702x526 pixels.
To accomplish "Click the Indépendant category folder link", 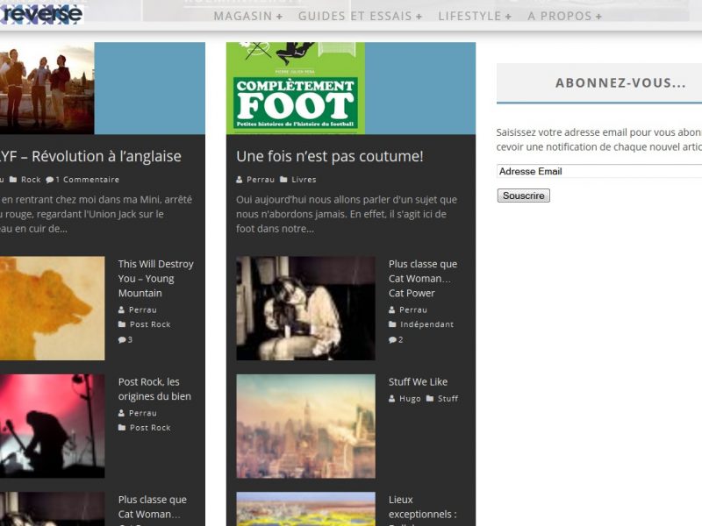I will pos(426,324).
